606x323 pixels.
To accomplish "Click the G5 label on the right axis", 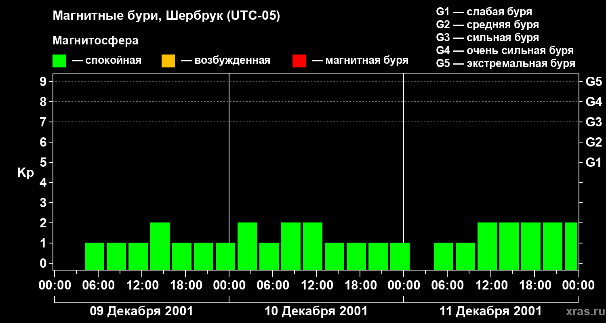I will tap(593, 82).
